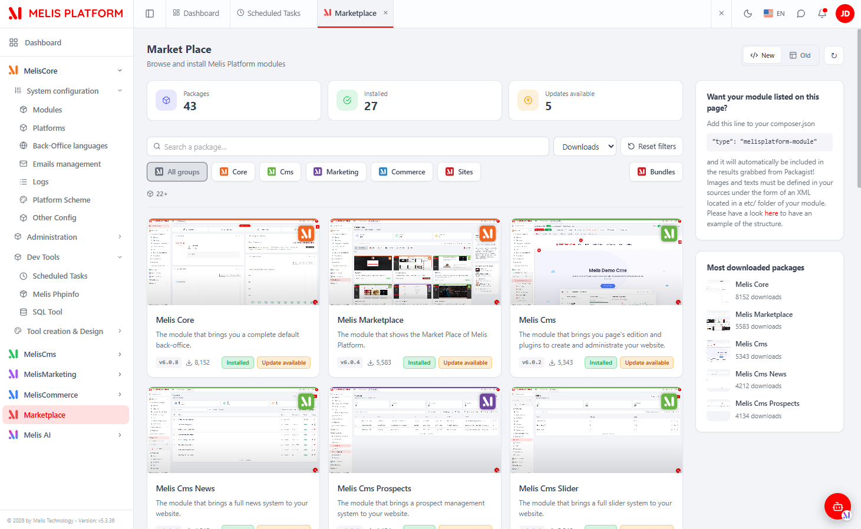Click the Melis logo in header
The width and height of the screenshot is (861, 529).
tap(65, 14)
